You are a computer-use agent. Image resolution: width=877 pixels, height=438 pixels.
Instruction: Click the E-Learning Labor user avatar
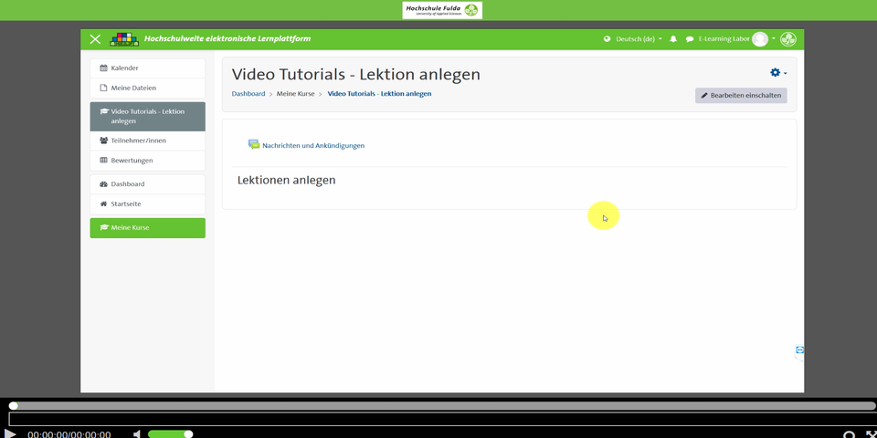pyautogui.click(x=759, y=39)
